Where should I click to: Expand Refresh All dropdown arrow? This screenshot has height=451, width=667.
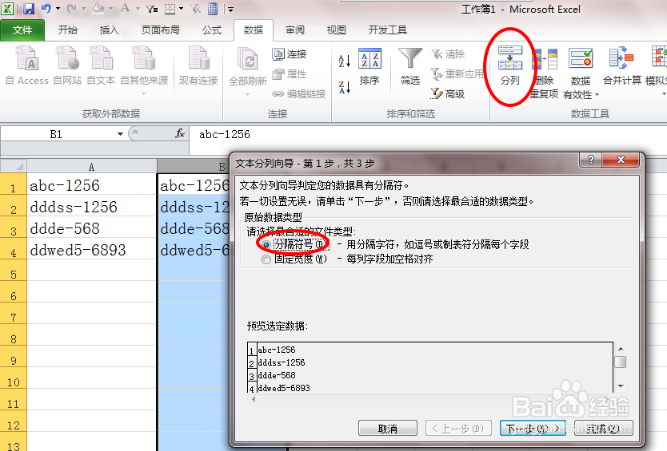(247, 94)
